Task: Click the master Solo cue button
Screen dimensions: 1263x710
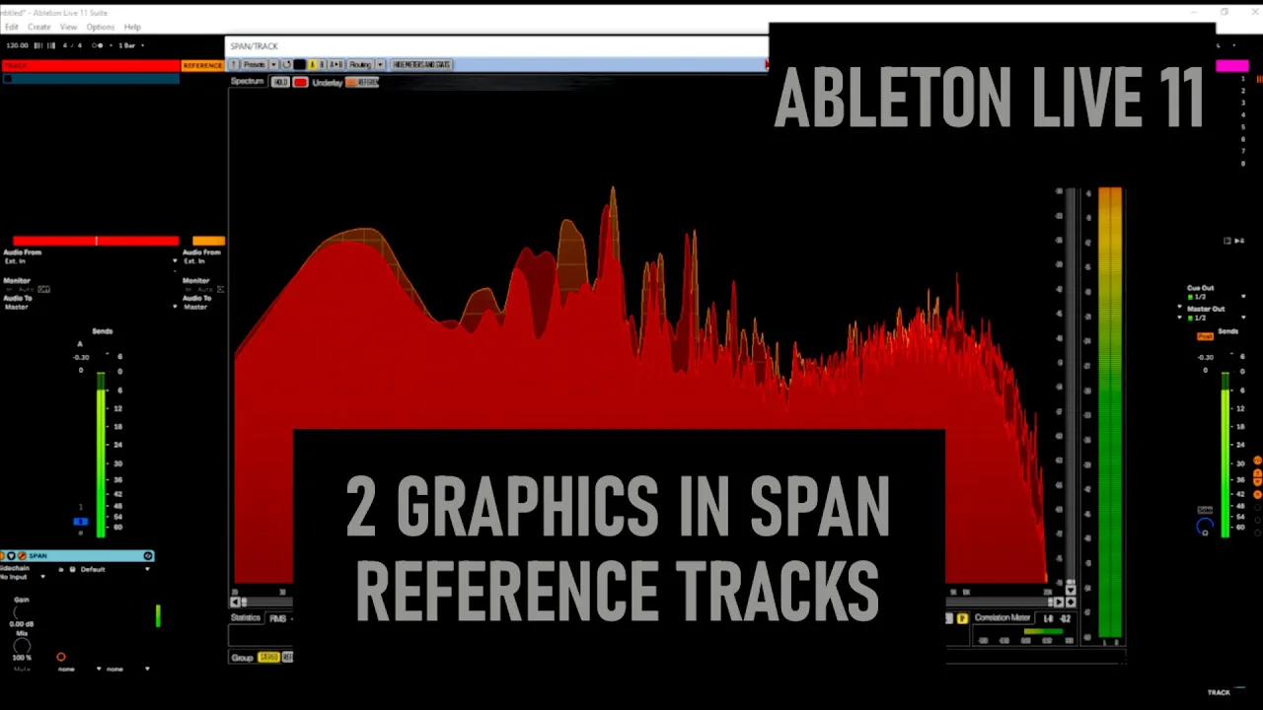Action: [x=1205, y=510]
